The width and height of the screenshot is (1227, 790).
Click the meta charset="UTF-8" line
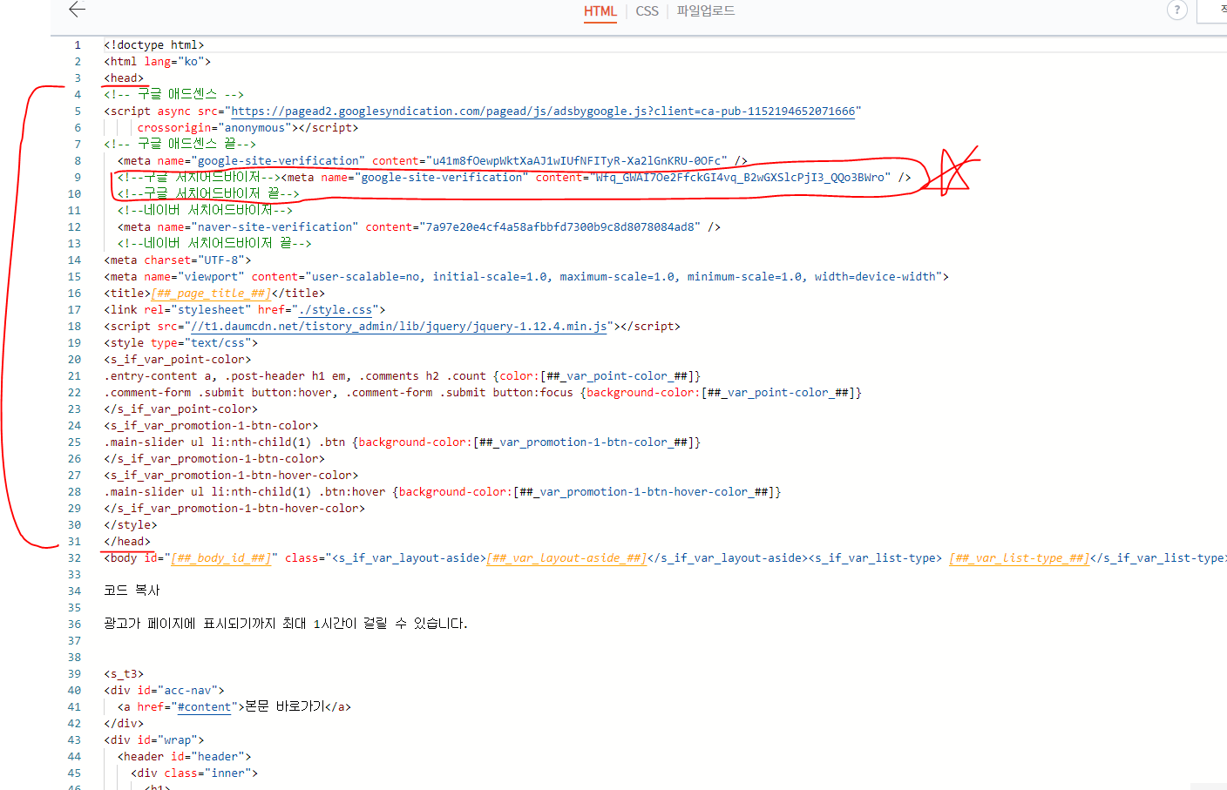(x=178, y=260)
